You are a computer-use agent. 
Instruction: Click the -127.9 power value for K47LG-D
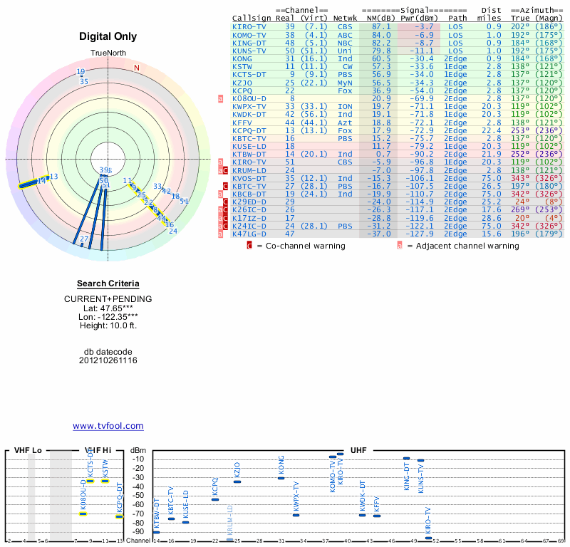point(420,234)
